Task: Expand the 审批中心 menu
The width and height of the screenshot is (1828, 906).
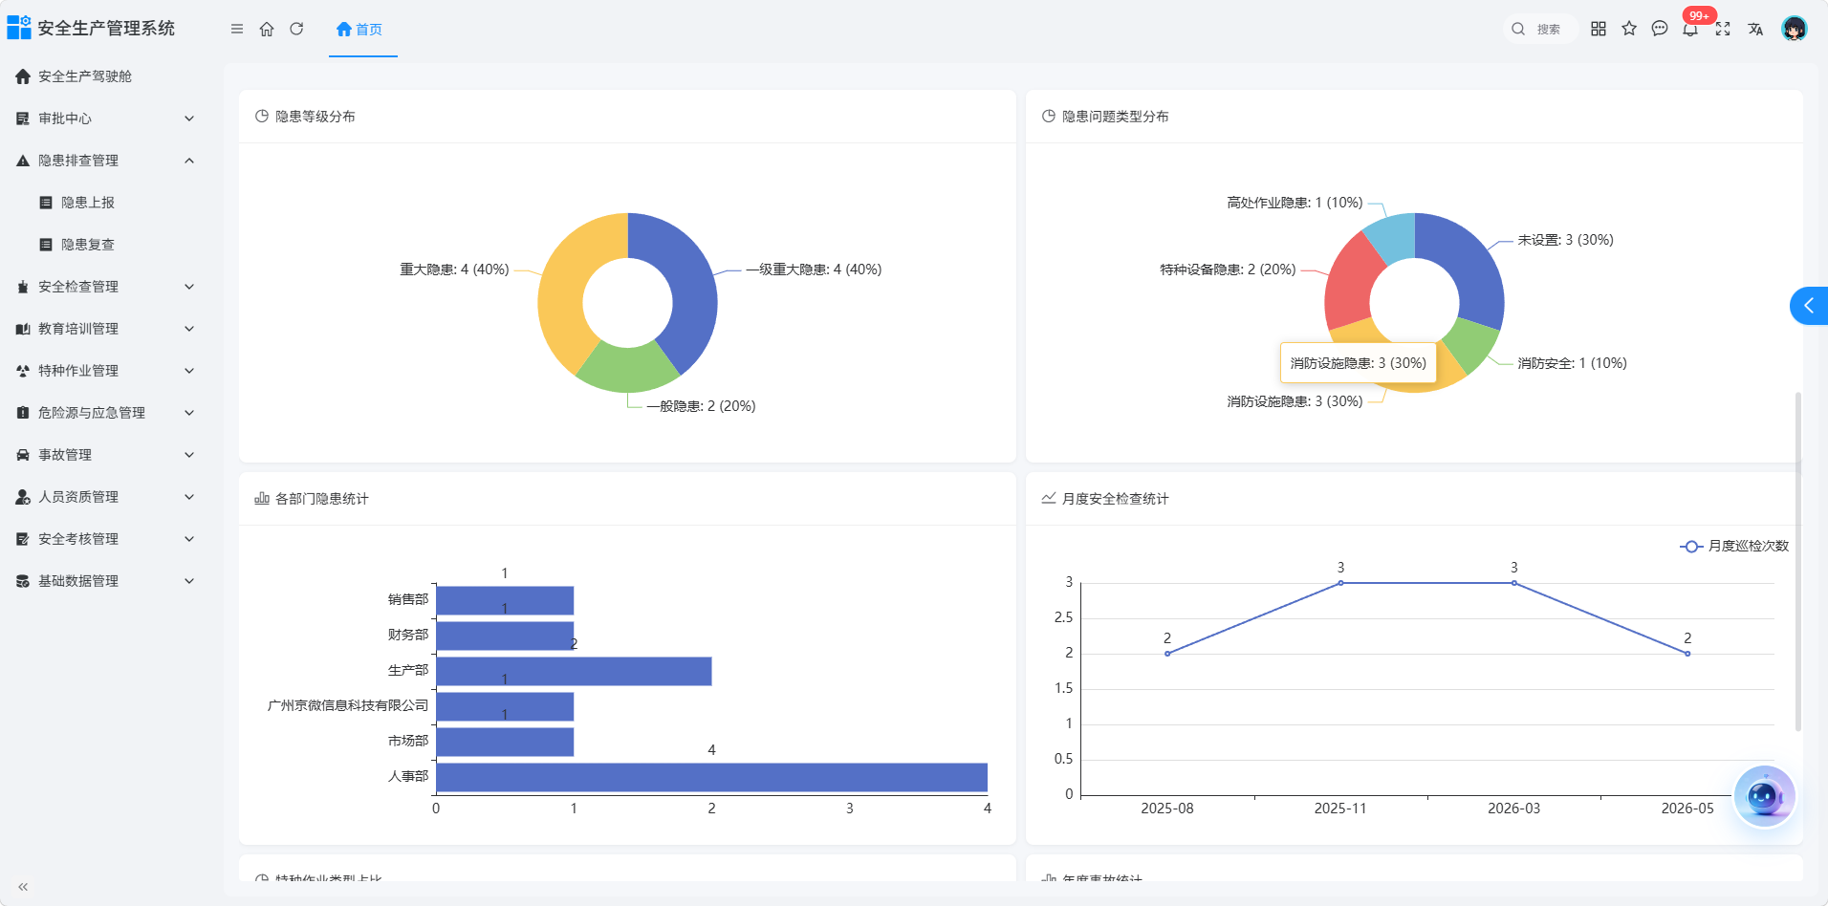Action: [x=105, y=119]
